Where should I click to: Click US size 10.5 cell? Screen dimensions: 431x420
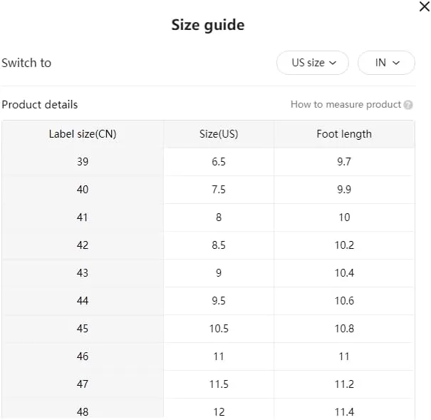[x=219, y=329]
